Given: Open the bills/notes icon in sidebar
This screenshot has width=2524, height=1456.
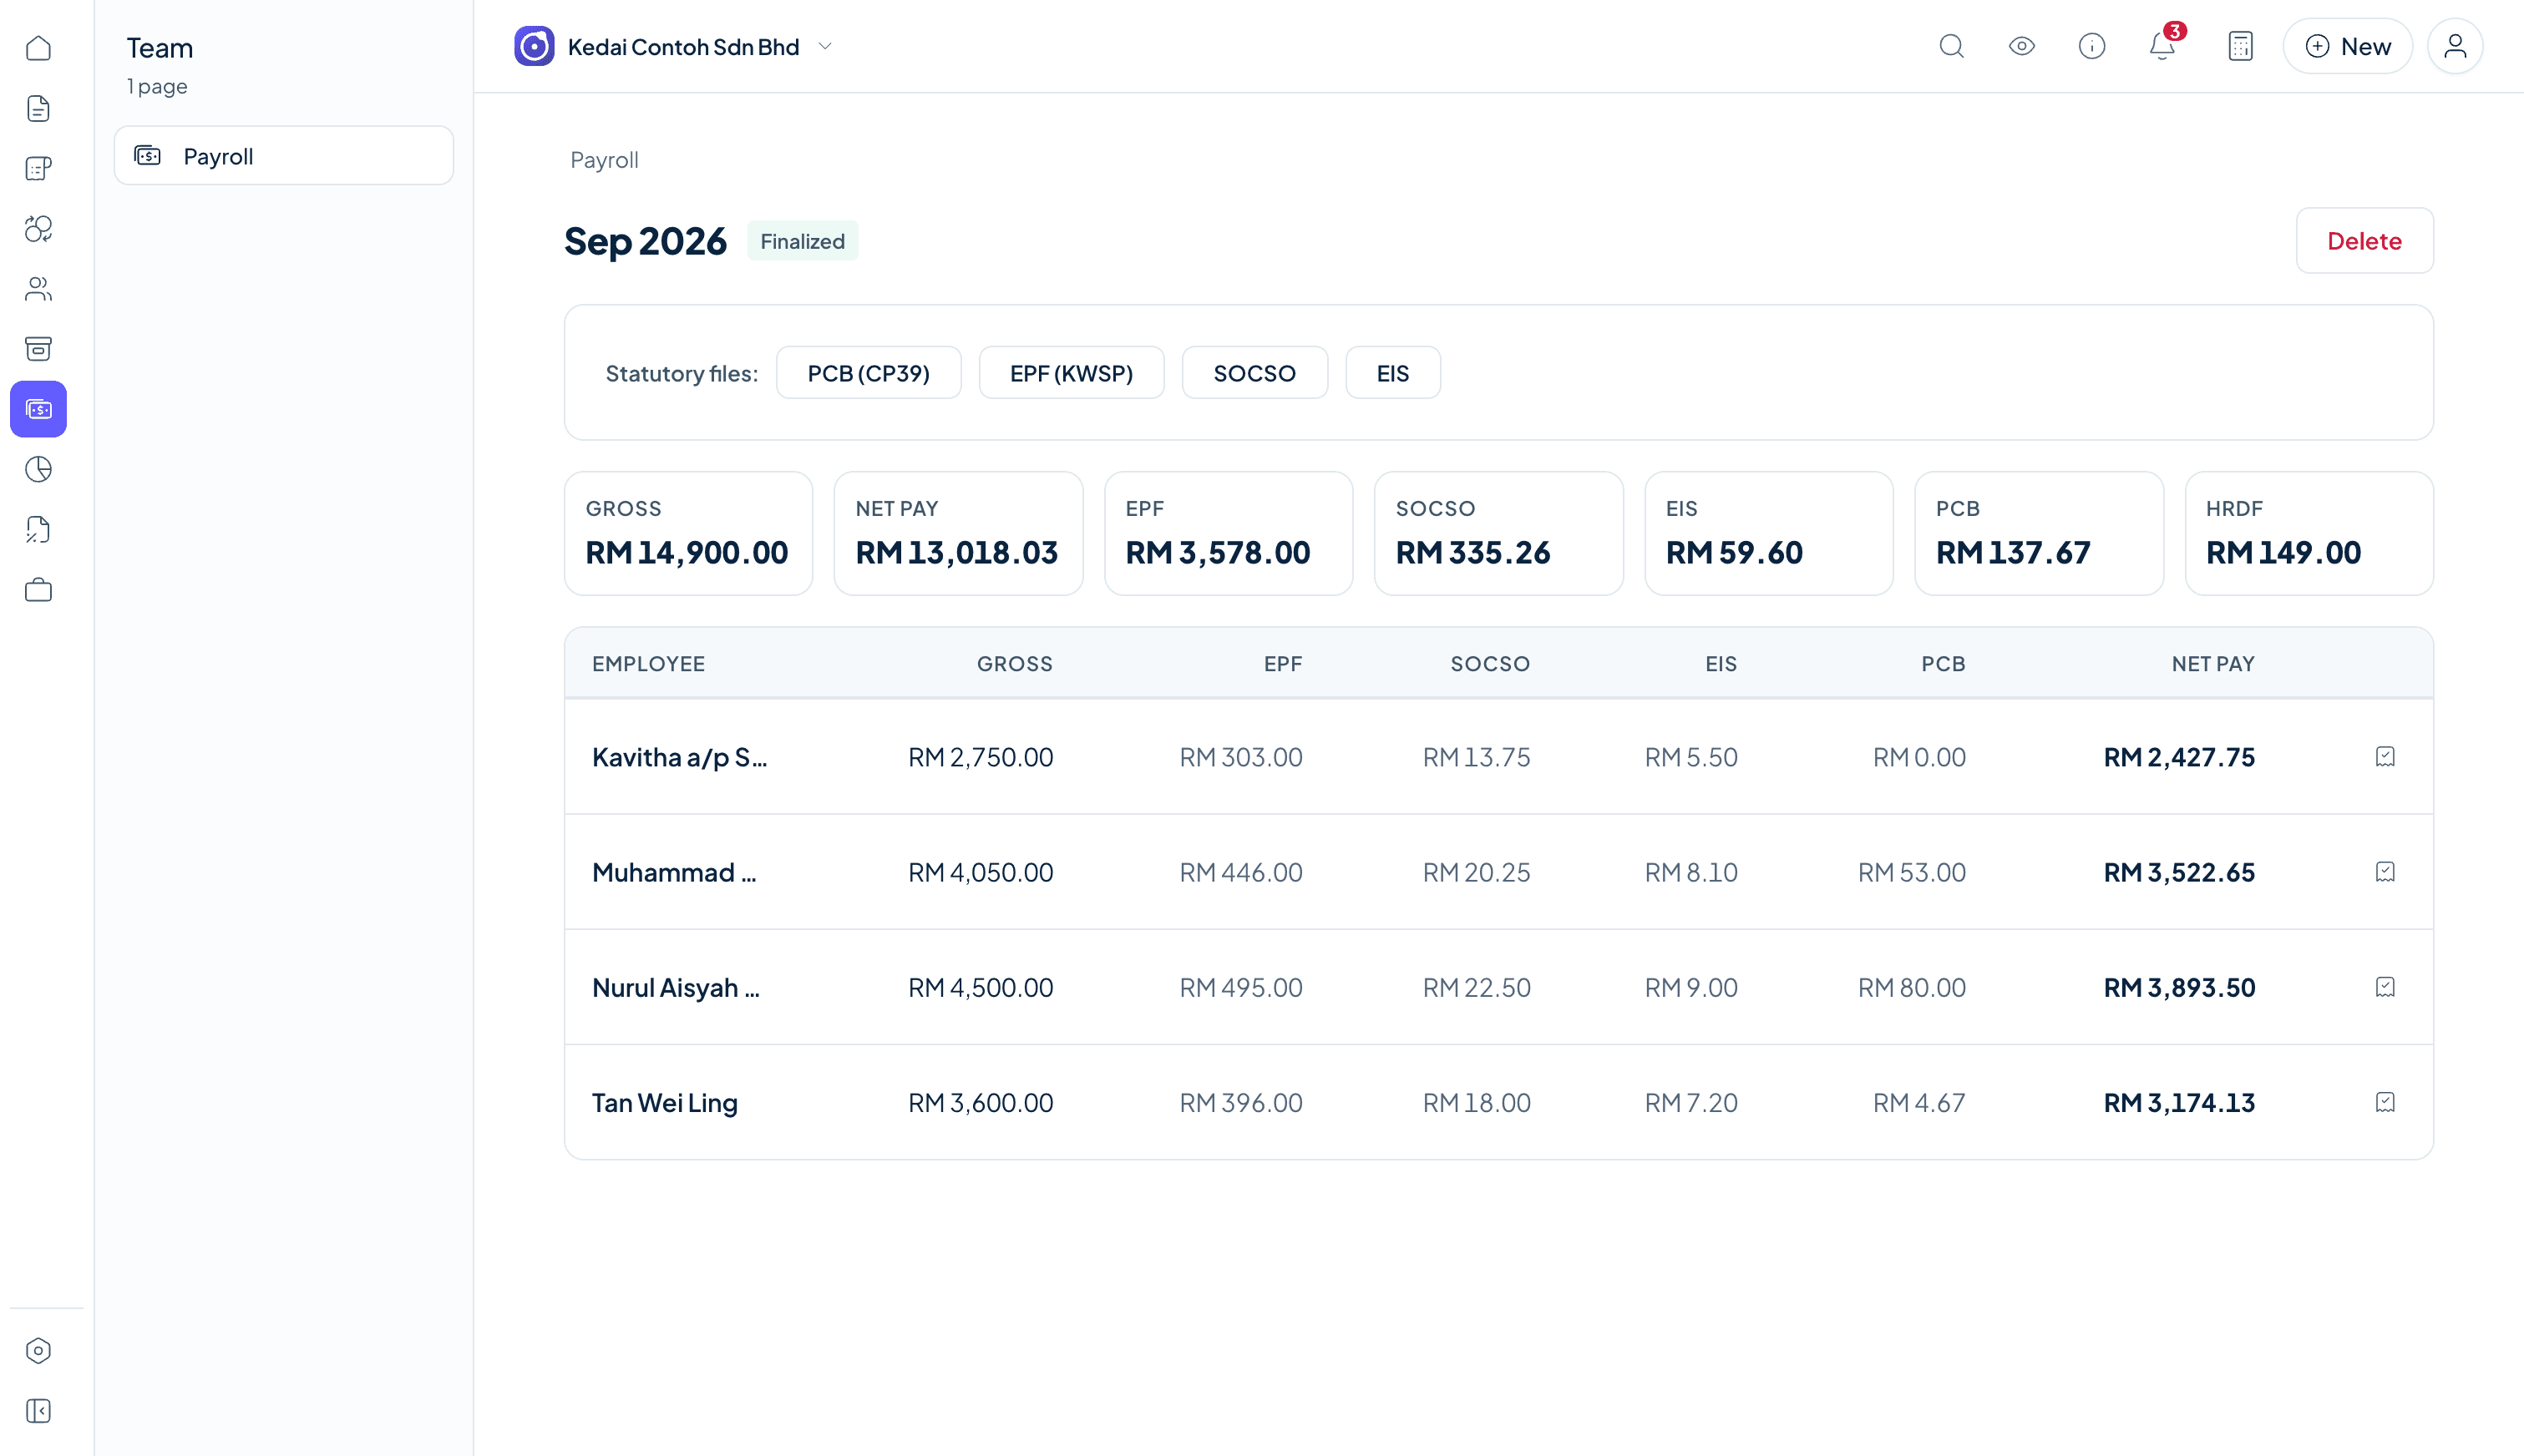Looking at the screenshot, I should pos(38,168).
